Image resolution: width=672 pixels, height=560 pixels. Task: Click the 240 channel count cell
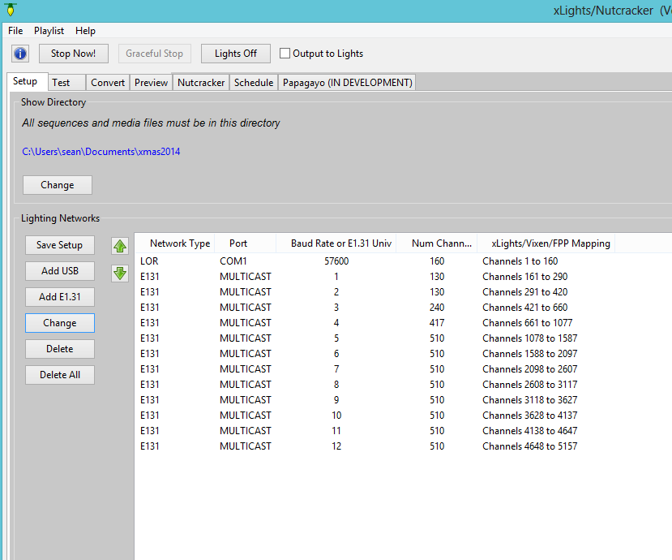pos(437,308)
